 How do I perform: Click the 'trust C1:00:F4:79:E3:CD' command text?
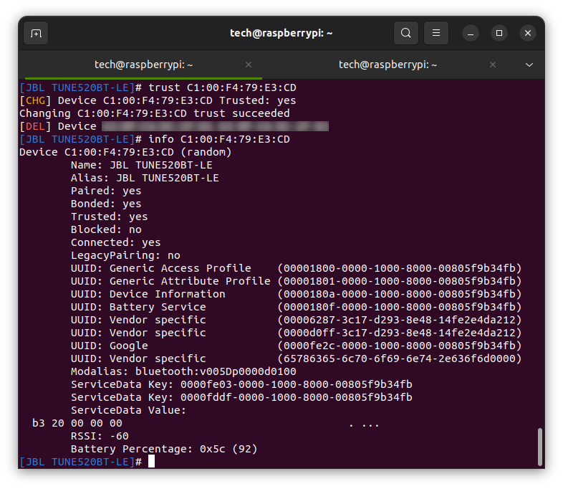(x=222, y=87)
